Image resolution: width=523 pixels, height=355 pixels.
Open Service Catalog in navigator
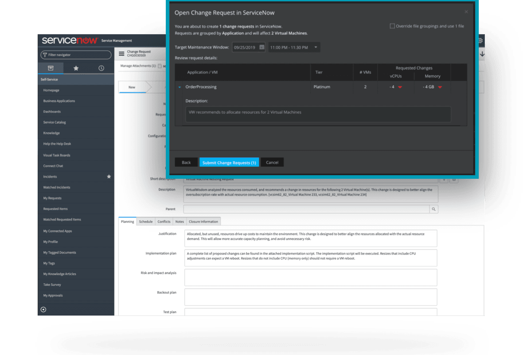pyautogui.click(x=55, y=122)
